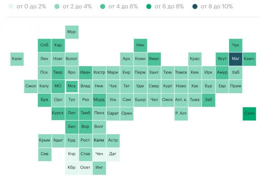This screenshot has width=266, height=176.
Task: Click the Морд region tile
Action: [x=99, y=100]
